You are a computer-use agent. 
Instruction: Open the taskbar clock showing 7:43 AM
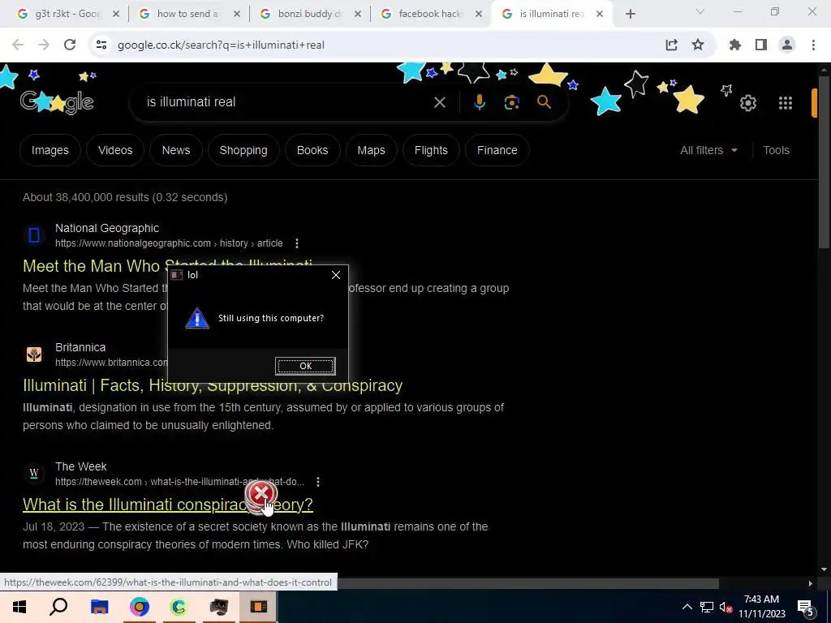pos(761,607)
